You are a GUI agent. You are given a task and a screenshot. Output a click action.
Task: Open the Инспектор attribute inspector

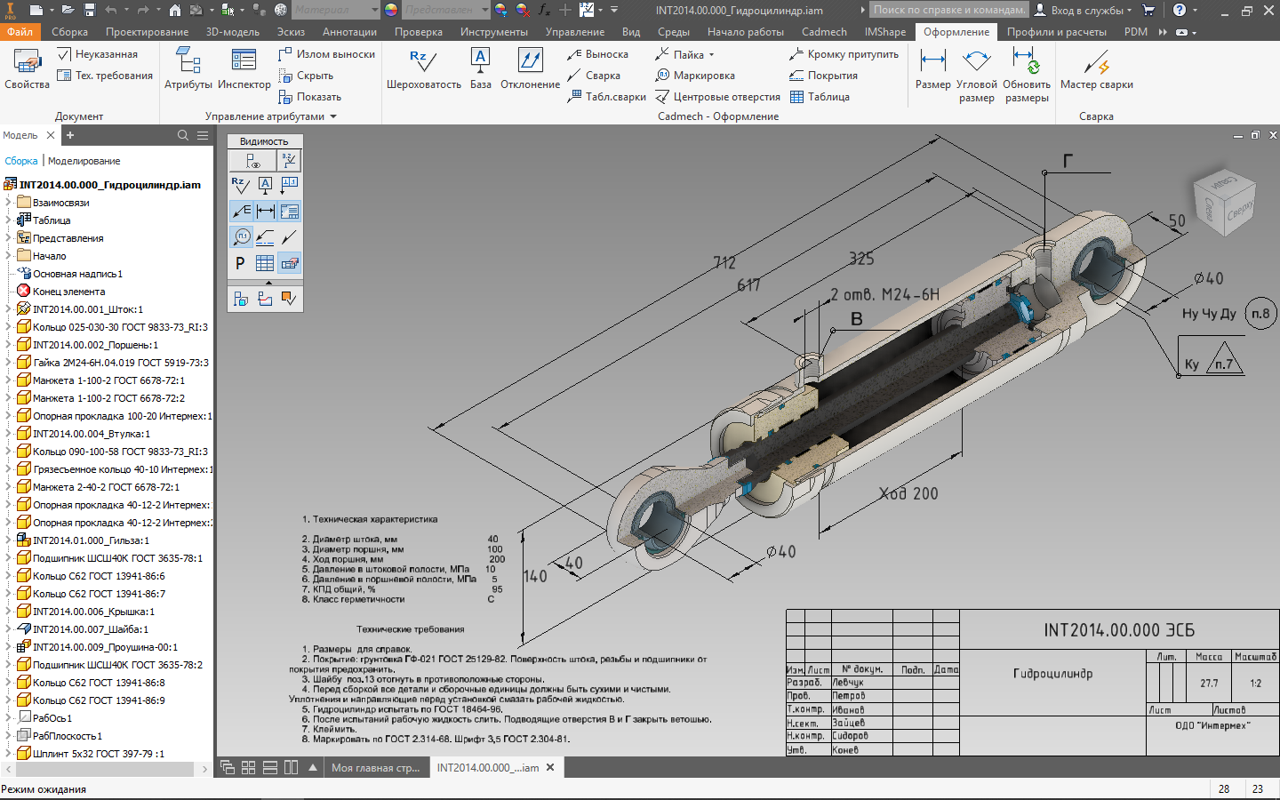coord(244,69)
